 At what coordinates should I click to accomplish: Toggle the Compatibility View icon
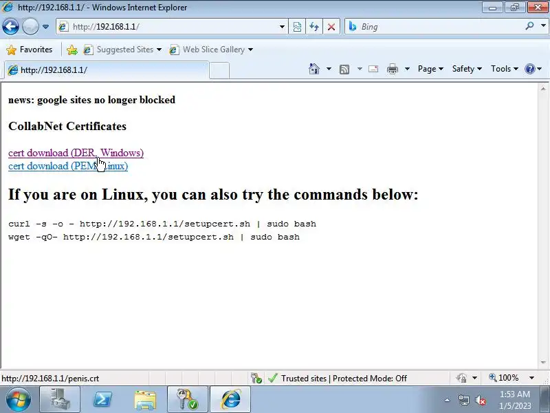(297, 27)
